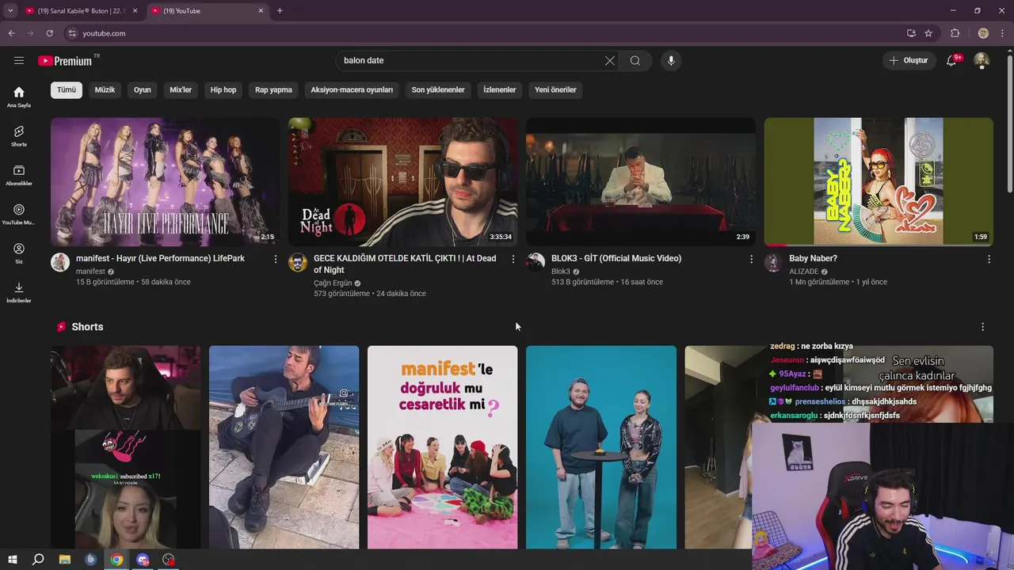Click the Çağrı Ergün channel avatar
Viewport: 1014px width, 570px height.
coord(298,262)
